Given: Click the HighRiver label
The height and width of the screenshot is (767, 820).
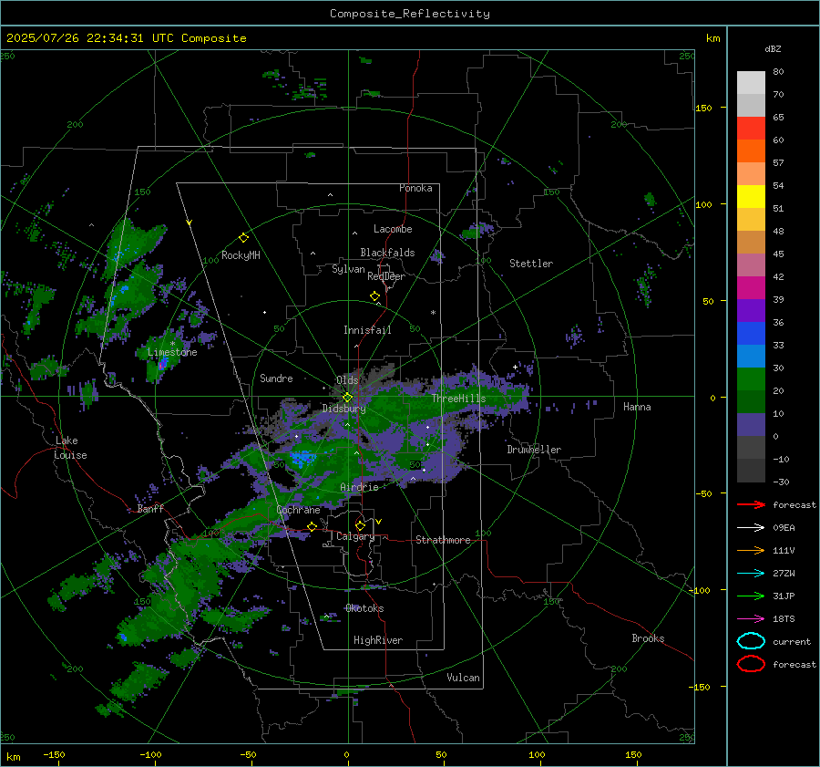Looking at the screenshot, I should click(x=378, y=640).
